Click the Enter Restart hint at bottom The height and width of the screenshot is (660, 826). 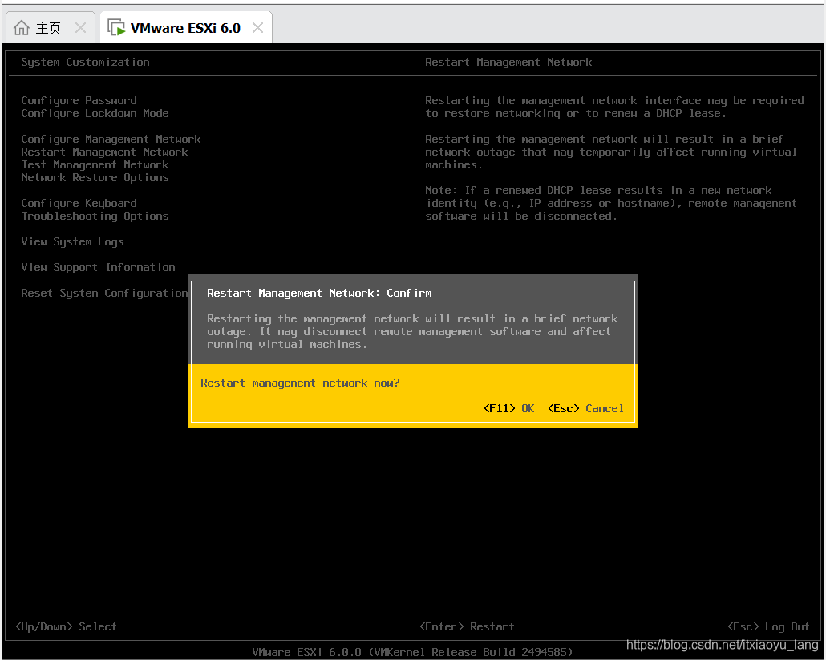(x=467, y=626)
